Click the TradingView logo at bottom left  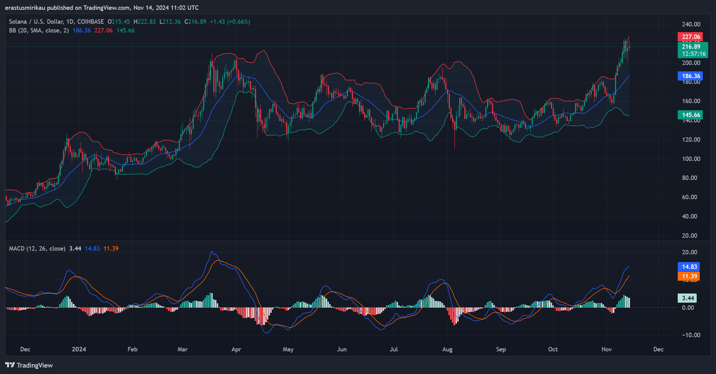(x=29, y=365)
